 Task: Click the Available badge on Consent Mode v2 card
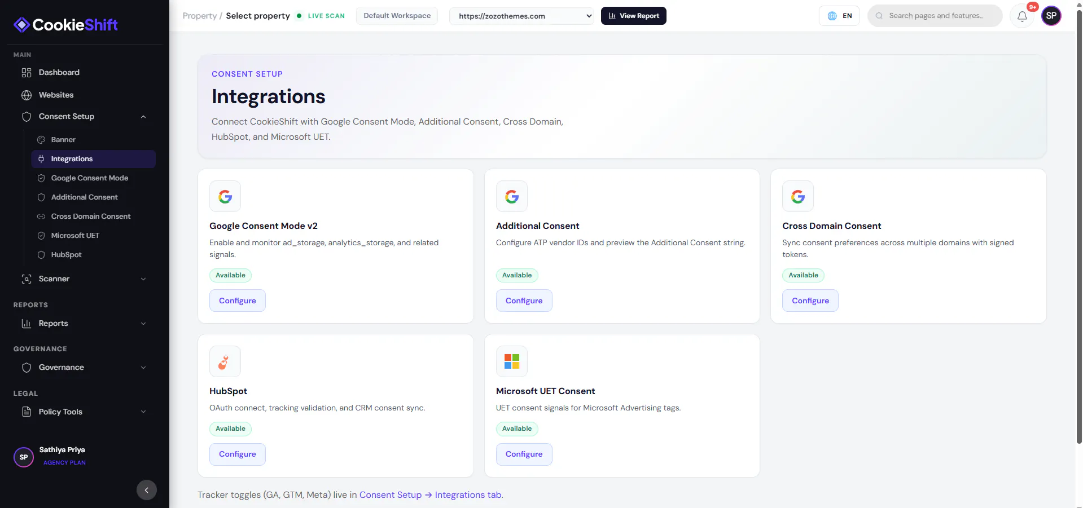tap(231, 275)
